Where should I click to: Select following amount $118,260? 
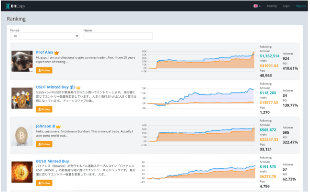(x=268, y=93)
